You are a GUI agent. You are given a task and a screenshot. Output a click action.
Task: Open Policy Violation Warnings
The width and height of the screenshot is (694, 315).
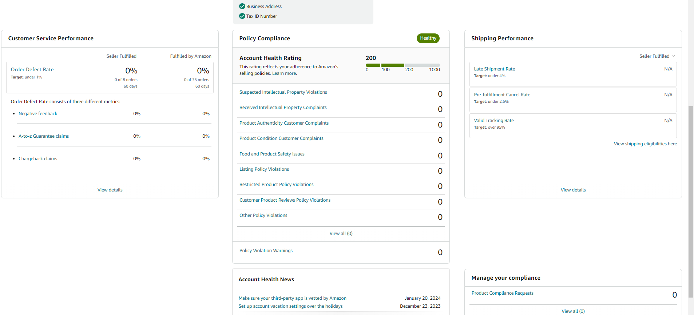click(x=266, y=251)
